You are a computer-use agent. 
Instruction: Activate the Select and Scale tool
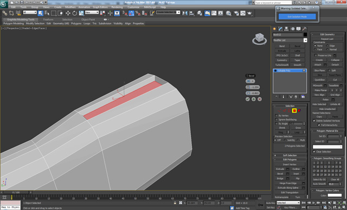tap(81, 13)
